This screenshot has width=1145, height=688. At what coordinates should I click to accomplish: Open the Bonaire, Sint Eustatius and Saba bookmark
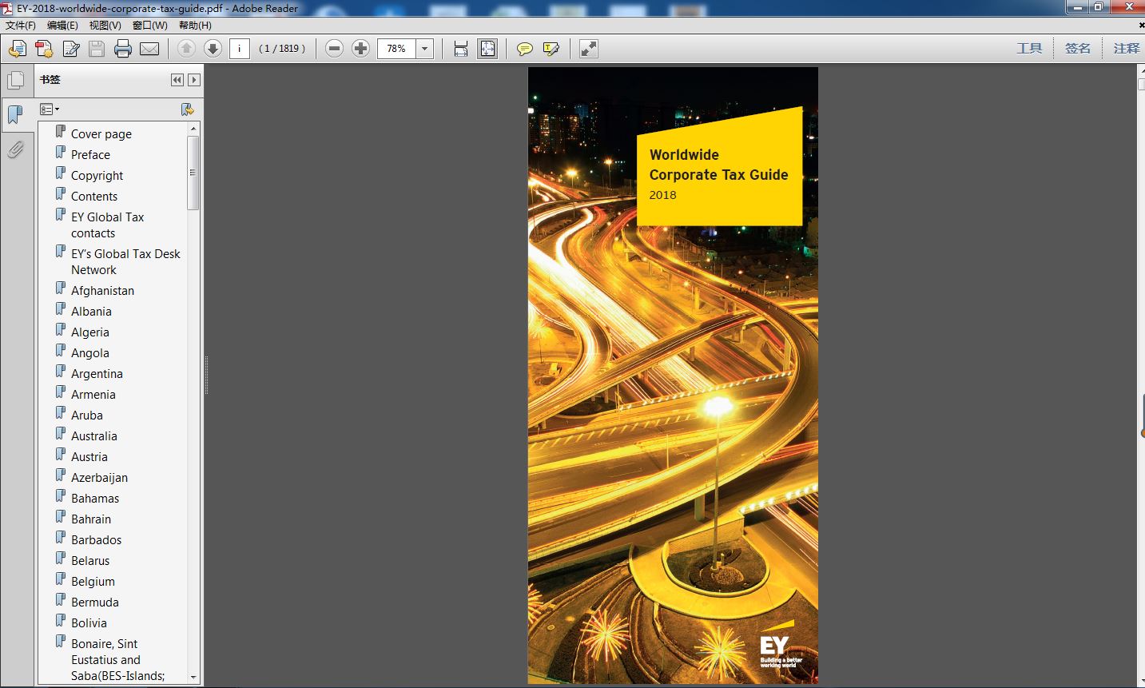click(x=117, y=660)
